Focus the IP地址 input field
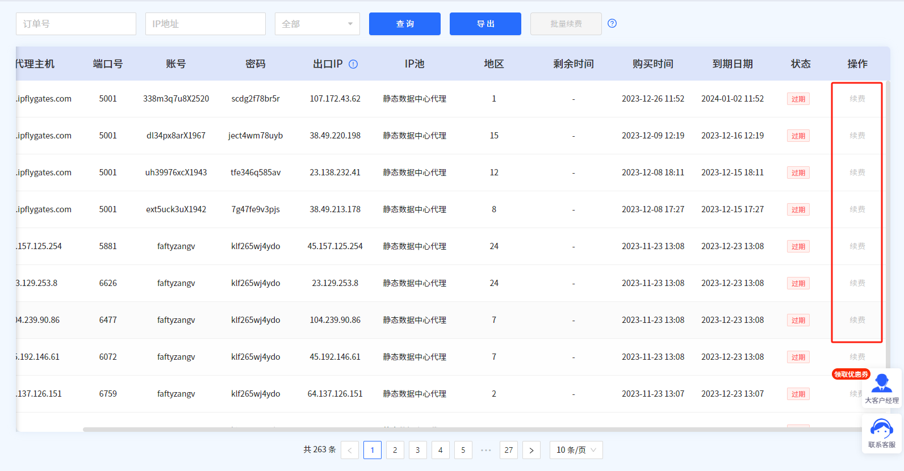Screen dimensions: 904x471 point(205,24)
